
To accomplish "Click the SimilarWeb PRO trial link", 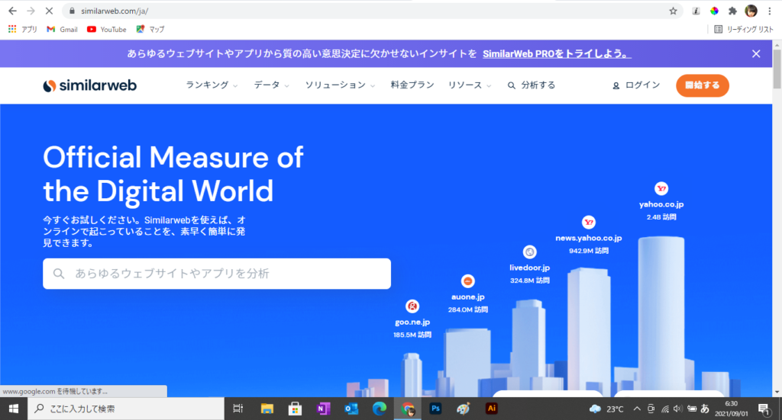I will [x=557, y=54].
